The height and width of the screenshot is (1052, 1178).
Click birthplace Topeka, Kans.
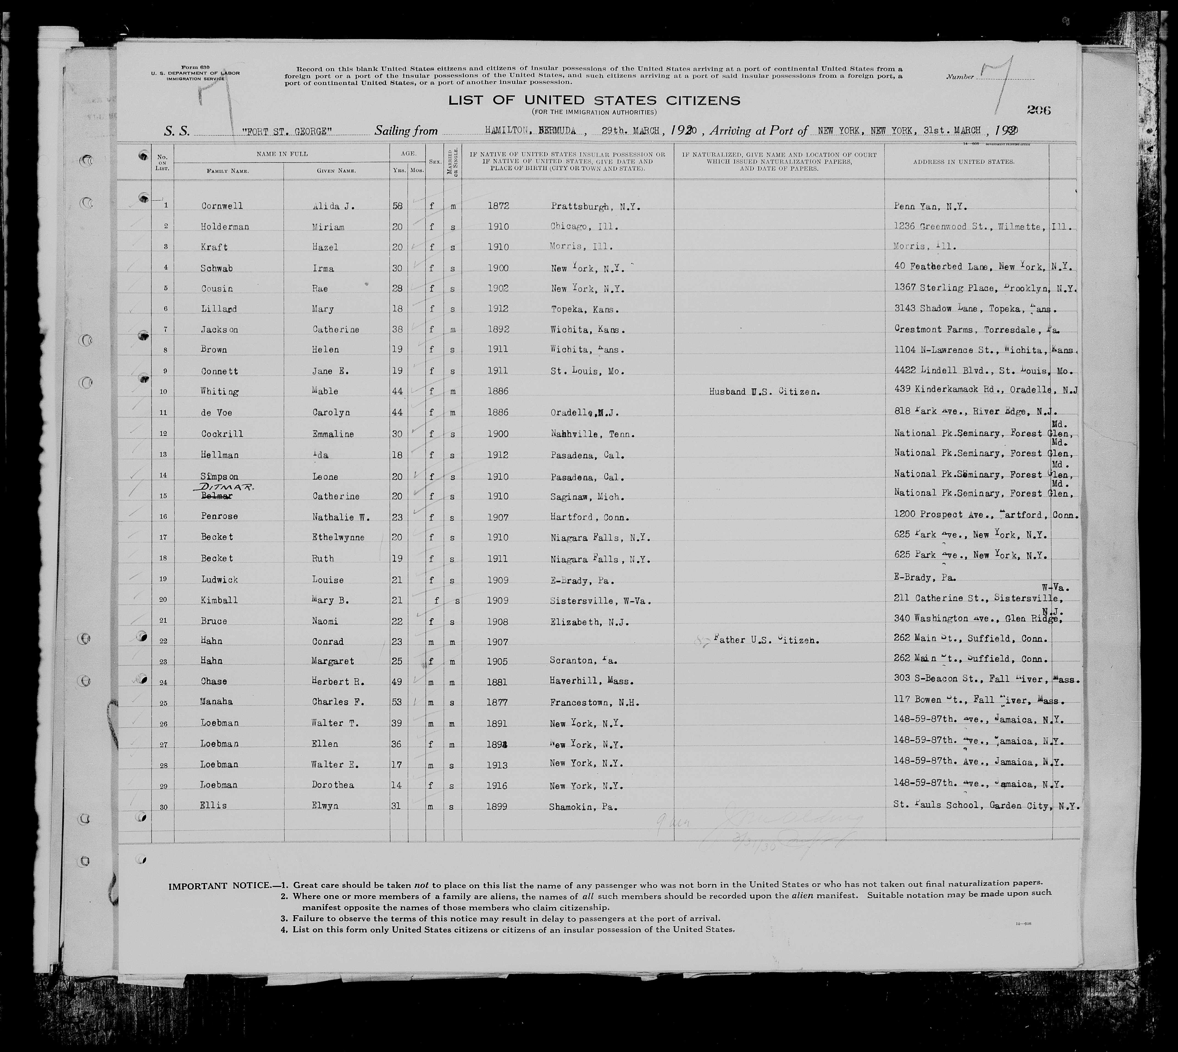coord(584,309)
